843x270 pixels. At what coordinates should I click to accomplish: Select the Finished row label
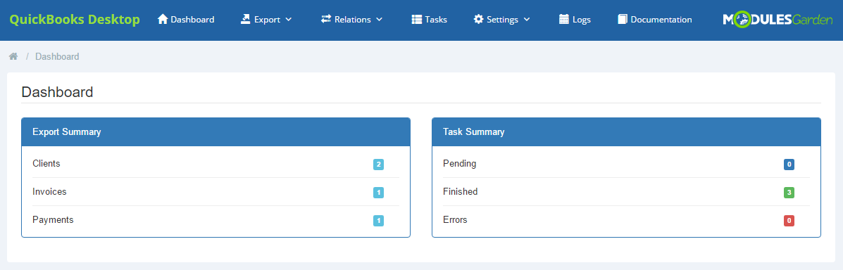pos(460,191)
